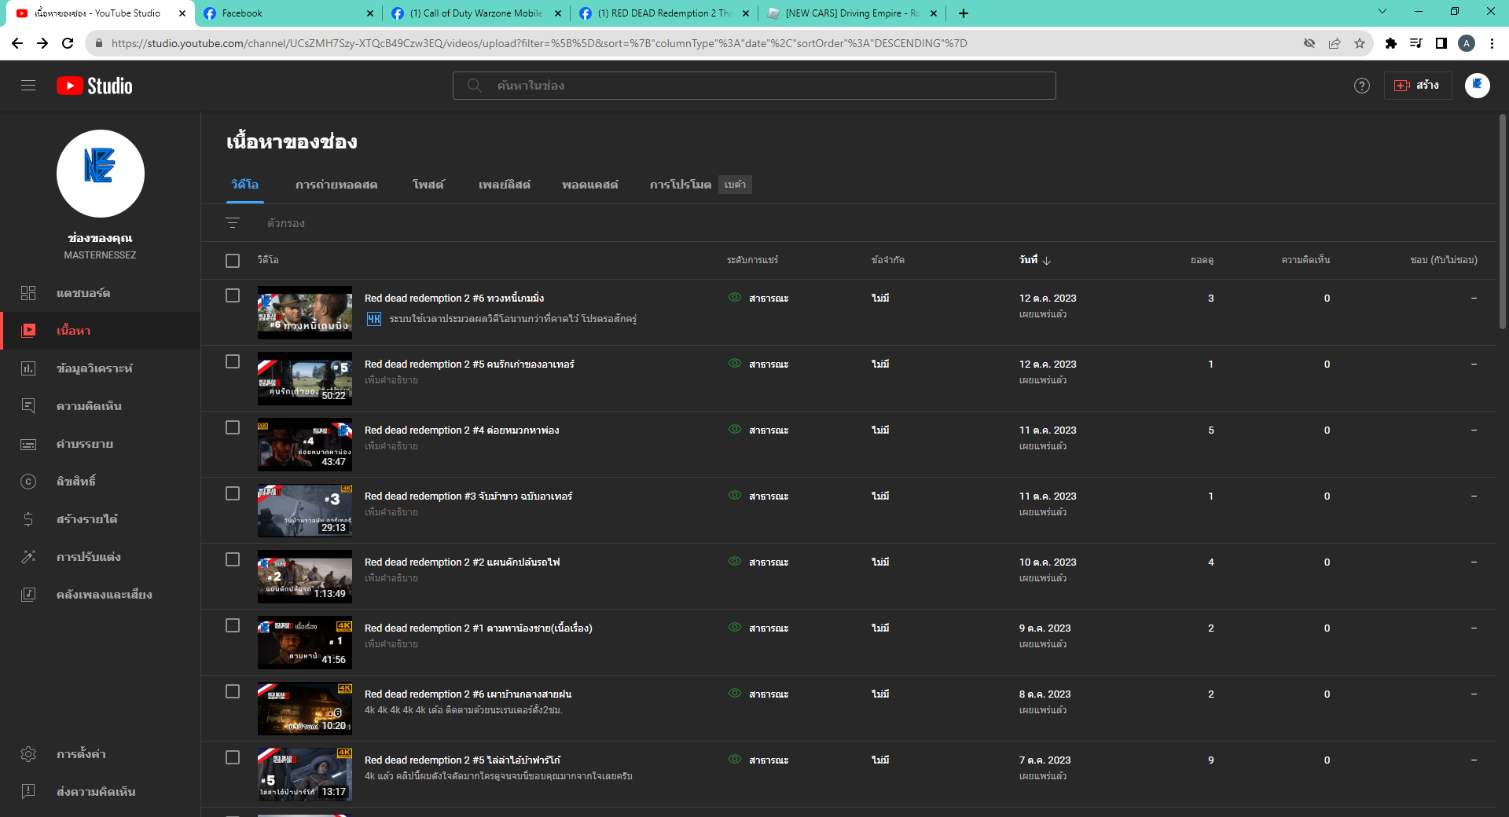Open visibility dropdown for video #2 แผนดักปล้นรถไฟ
The height and width of the screenshot is (817, 1509).
tap(758, 562)
